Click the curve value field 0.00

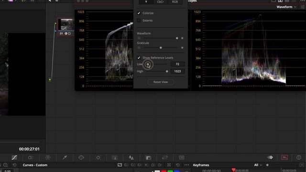pos(8,171)
